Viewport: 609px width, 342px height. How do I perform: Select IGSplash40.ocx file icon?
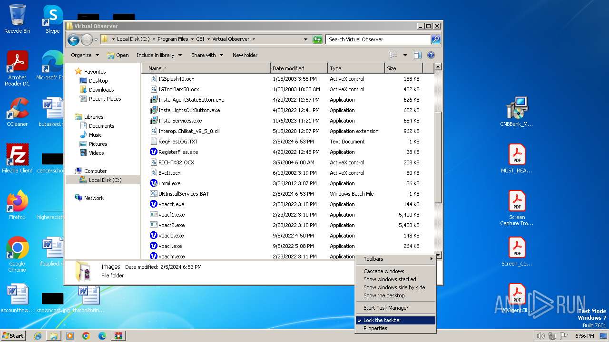154,79
